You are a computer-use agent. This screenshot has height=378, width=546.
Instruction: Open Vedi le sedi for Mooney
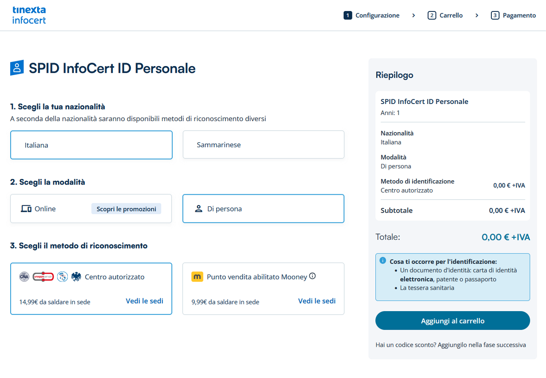tap(317, 301)
